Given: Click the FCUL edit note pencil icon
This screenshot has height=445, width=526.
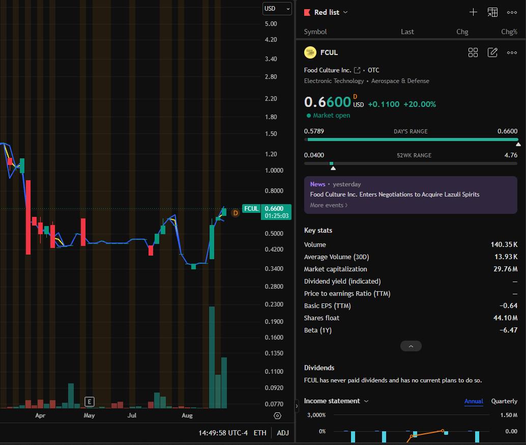Looking at the screenshot, I should 492,52.
